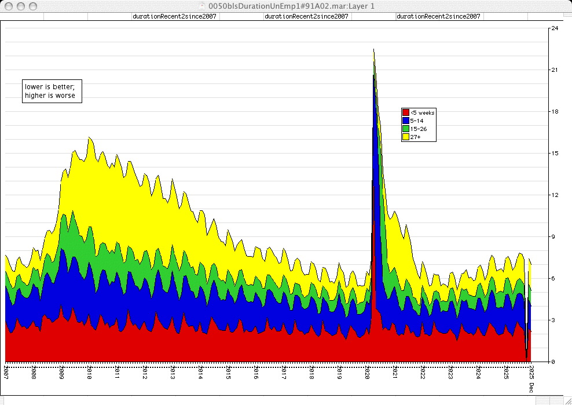Select the first durationRecent2since2007 column header
572x405 pixels.
tap(175, 17)
